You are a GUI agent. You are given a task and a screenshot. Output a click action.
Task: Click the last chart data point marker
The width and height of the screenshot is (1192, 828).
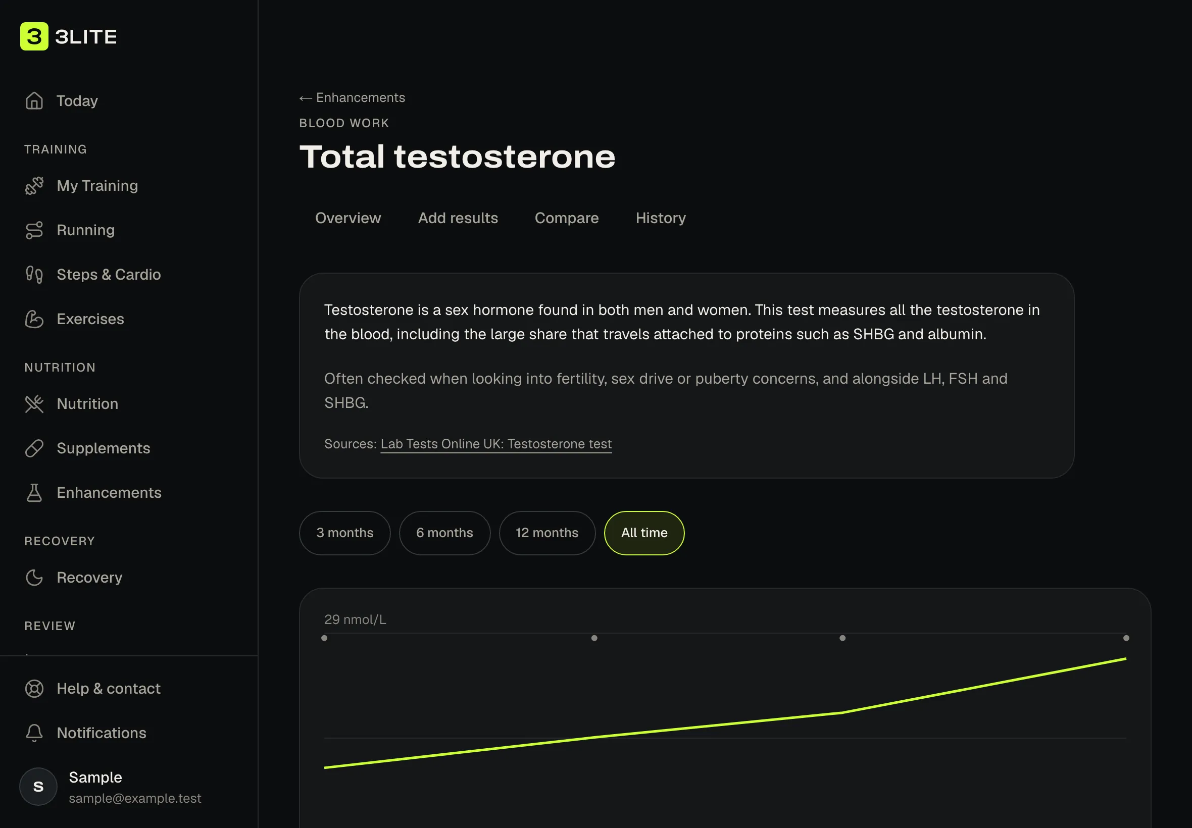pos(1126,638)
